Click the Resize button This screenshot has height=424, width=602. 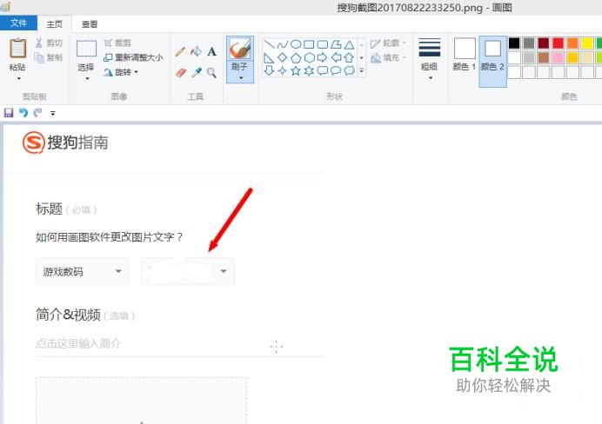click(133, 57)
